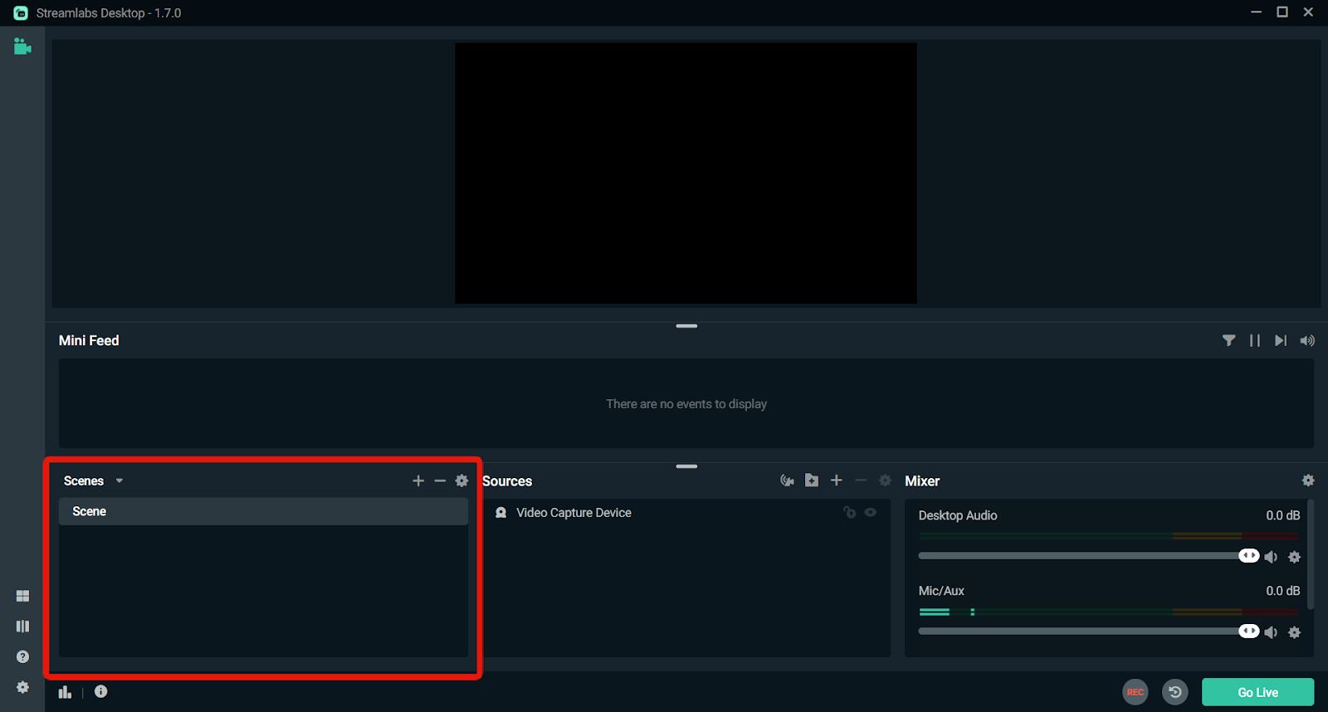Image resolution: width=1328 pixels, height=712 pixels.
Task: Open the Help question mark icon
Action: 22,656
